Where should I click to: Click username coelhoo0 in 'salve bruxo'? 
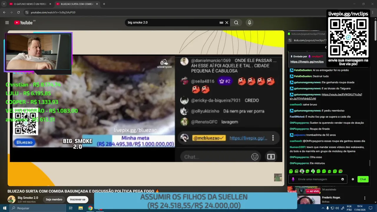(296, 105)
